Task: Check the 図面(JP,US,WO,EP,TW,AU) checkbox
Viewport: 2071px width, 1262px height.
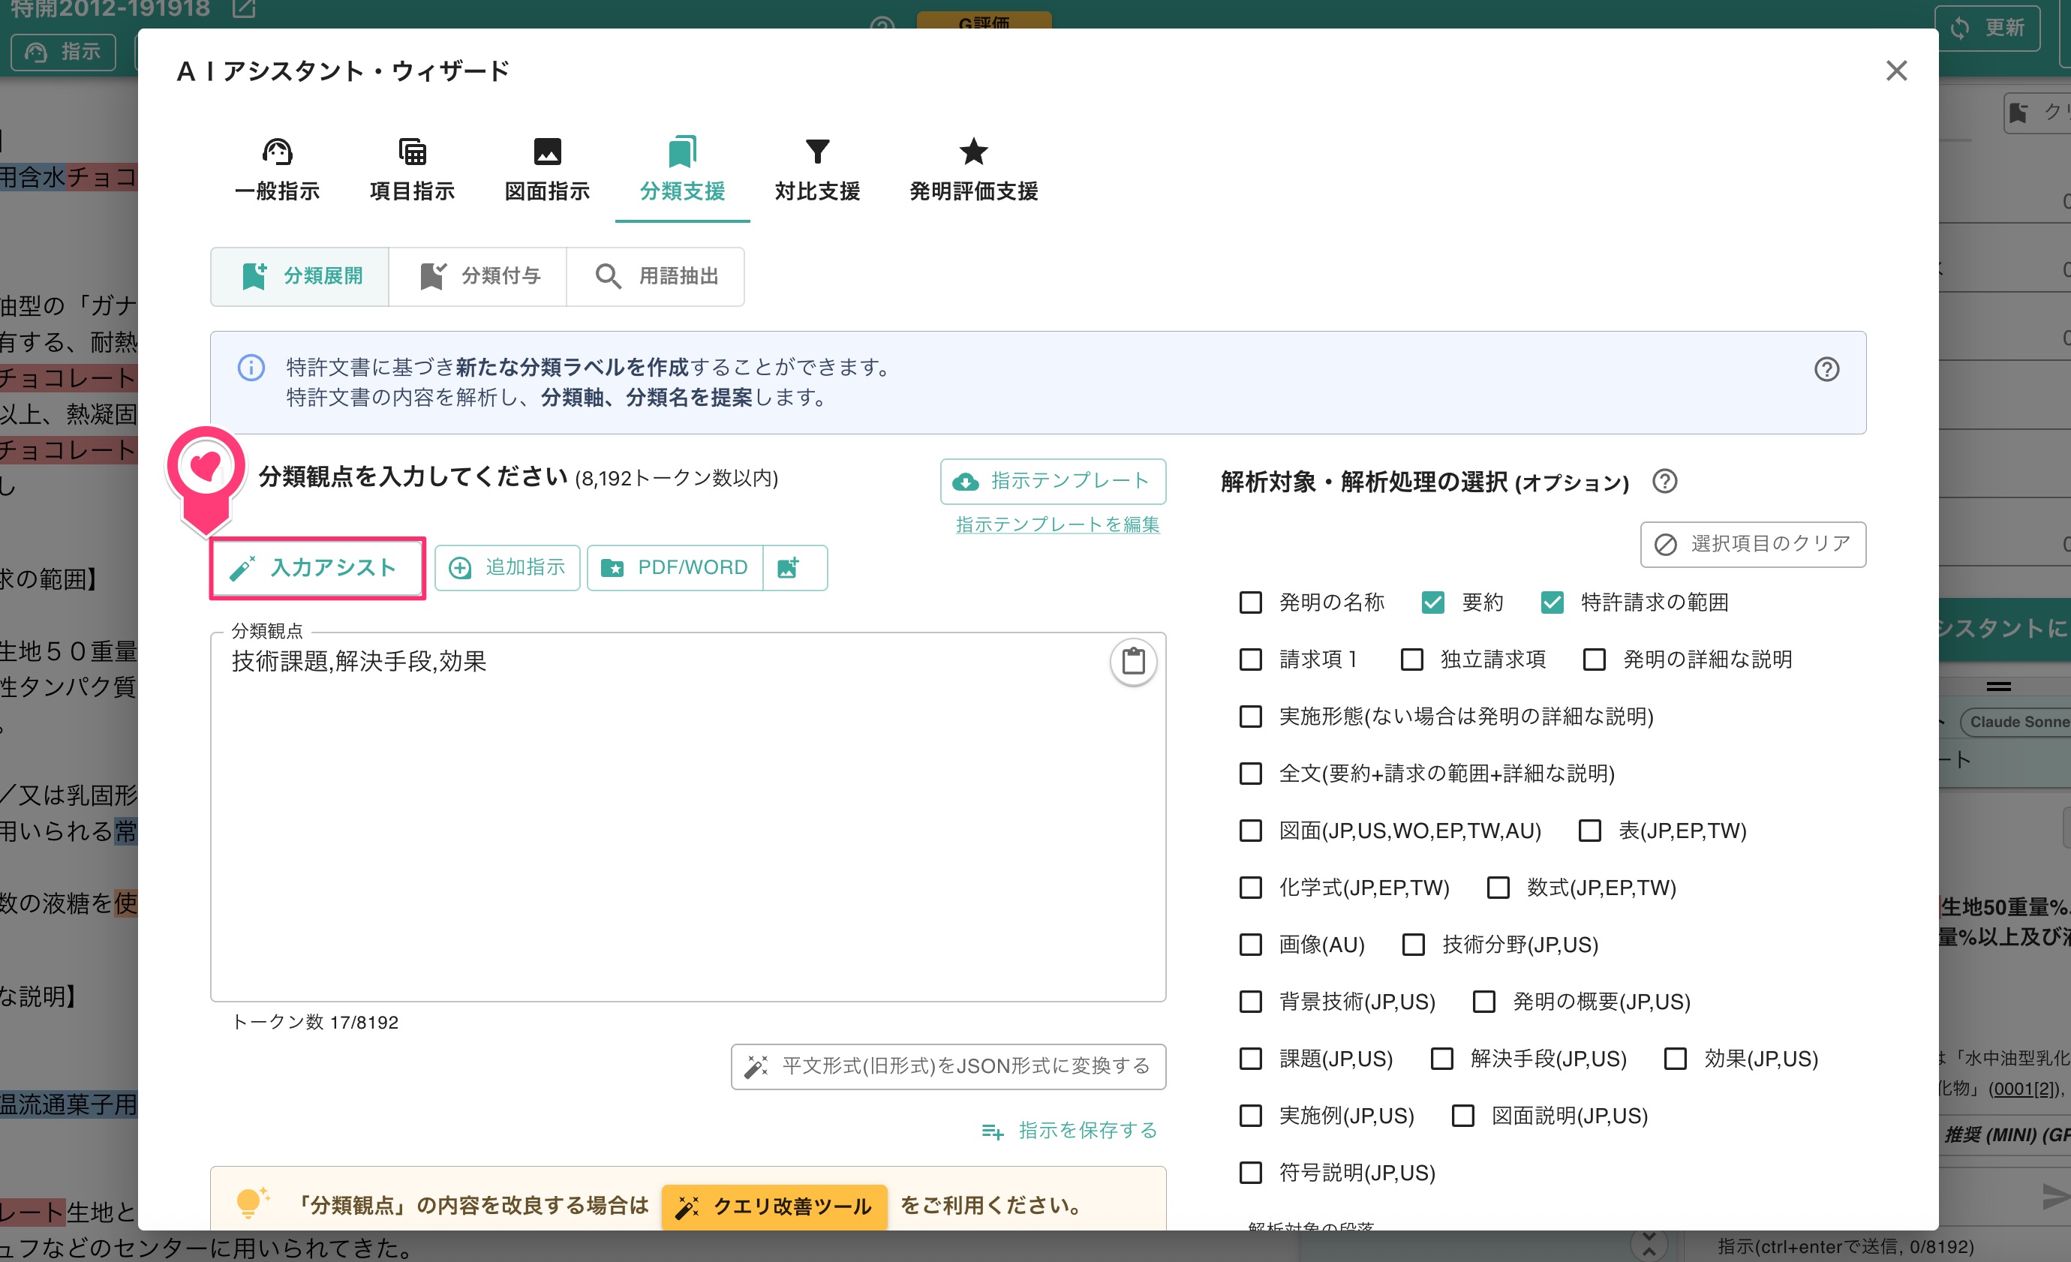Action: point(1251,831)
